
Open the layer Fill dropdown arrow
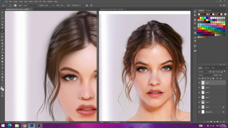tap(224, 78)
